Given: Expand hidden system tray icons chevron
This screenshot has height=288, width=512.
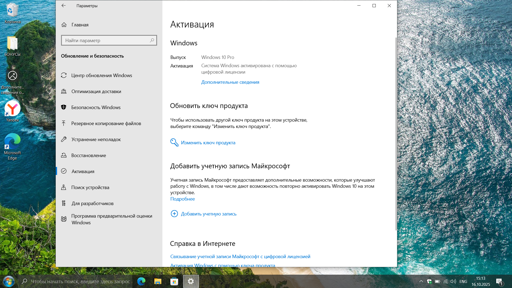Looking at the screenshot, I should pyautogui.click(x=421, y=281).
